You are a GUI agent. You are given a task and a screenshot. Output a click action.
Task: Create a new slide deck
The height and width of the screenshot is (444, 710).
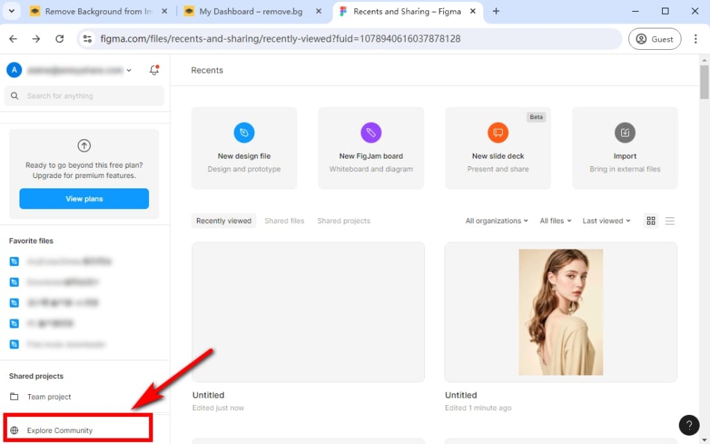tap(497, 148)
